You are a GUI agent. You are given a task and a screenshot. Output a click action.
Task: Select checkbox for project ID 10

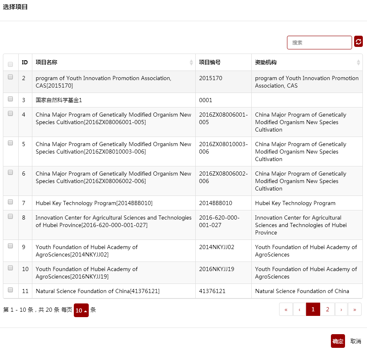[x=10, y=268]
